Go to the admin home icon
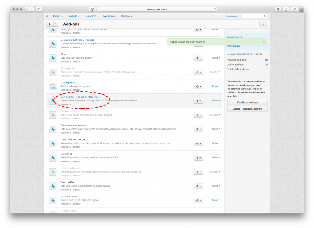Viewport: 314px width, 228px height. coord(47,16)
